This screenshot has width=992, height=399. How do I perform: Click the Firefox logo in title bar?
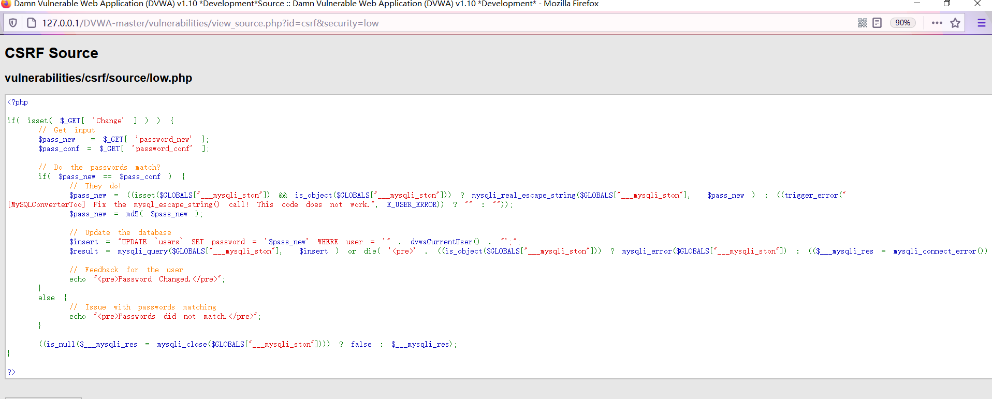tap(6, 4)
